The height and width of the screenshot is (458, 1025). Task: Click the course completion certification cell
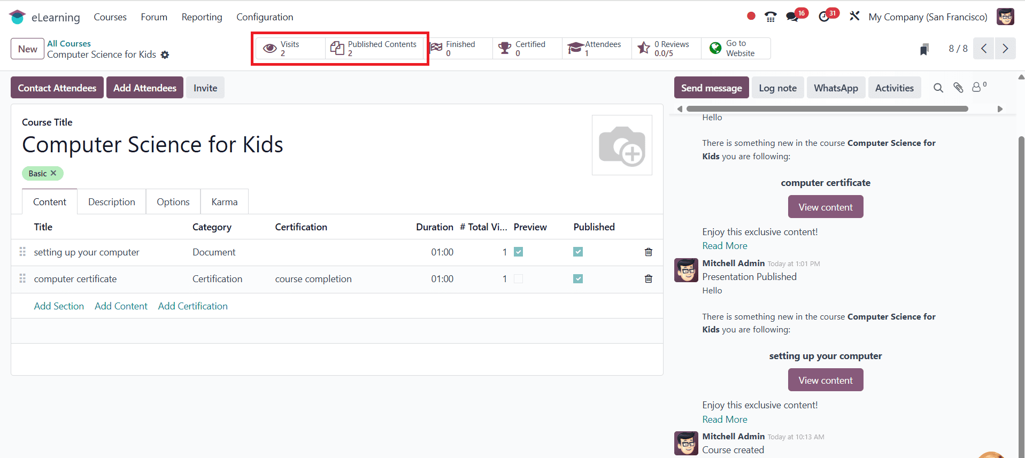pyautogui.click(x=313, y=278)
